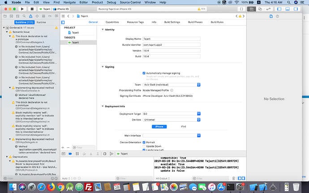Collapse the CordovaLib issues group
This screenshot has width=309, height=193.
coord(4,28)
